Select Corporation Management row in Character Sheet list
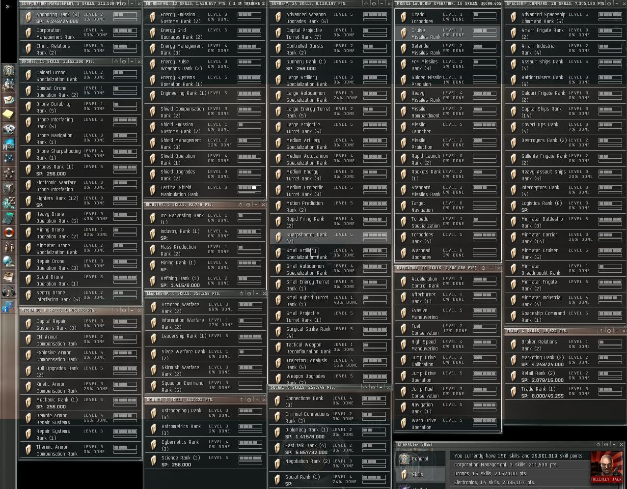The width and height of the screenshot is (627, 489). [519, 465]
